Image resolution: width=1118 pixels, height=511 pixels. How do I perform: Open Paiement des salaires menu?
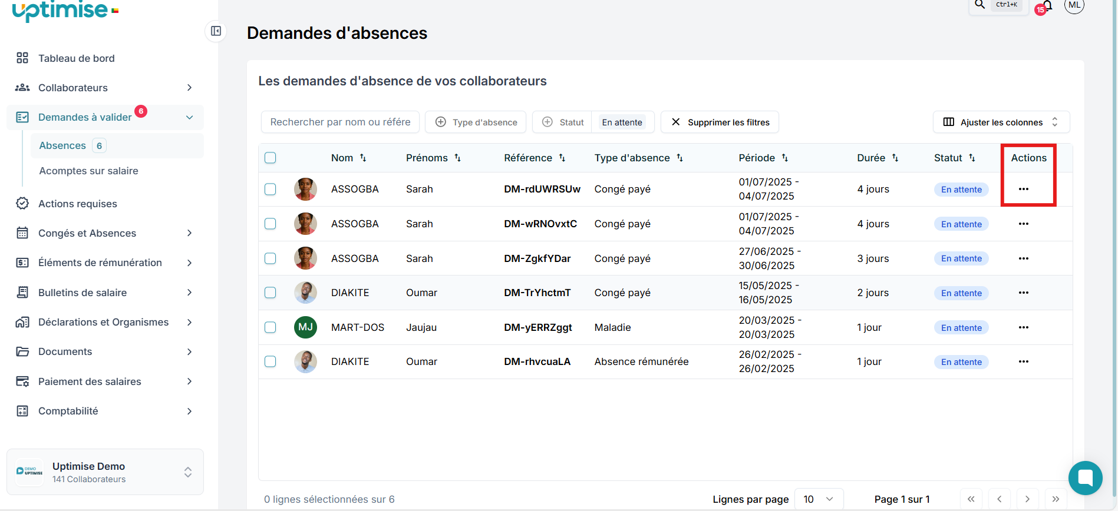click(x=90, y=381)
